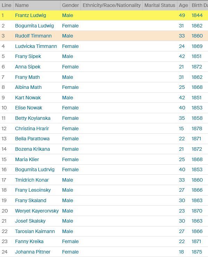This screenshot has height=257, width=208.
Task: Open Rudolf Timmann's record
Action: 33,36
